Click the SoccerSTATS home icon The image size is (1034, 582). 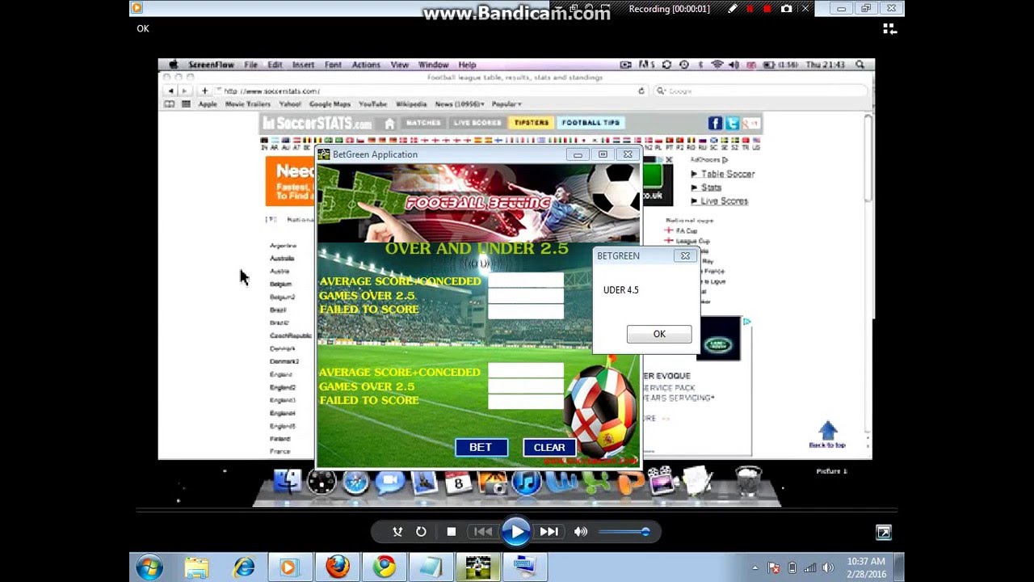(x=389, y=124)
